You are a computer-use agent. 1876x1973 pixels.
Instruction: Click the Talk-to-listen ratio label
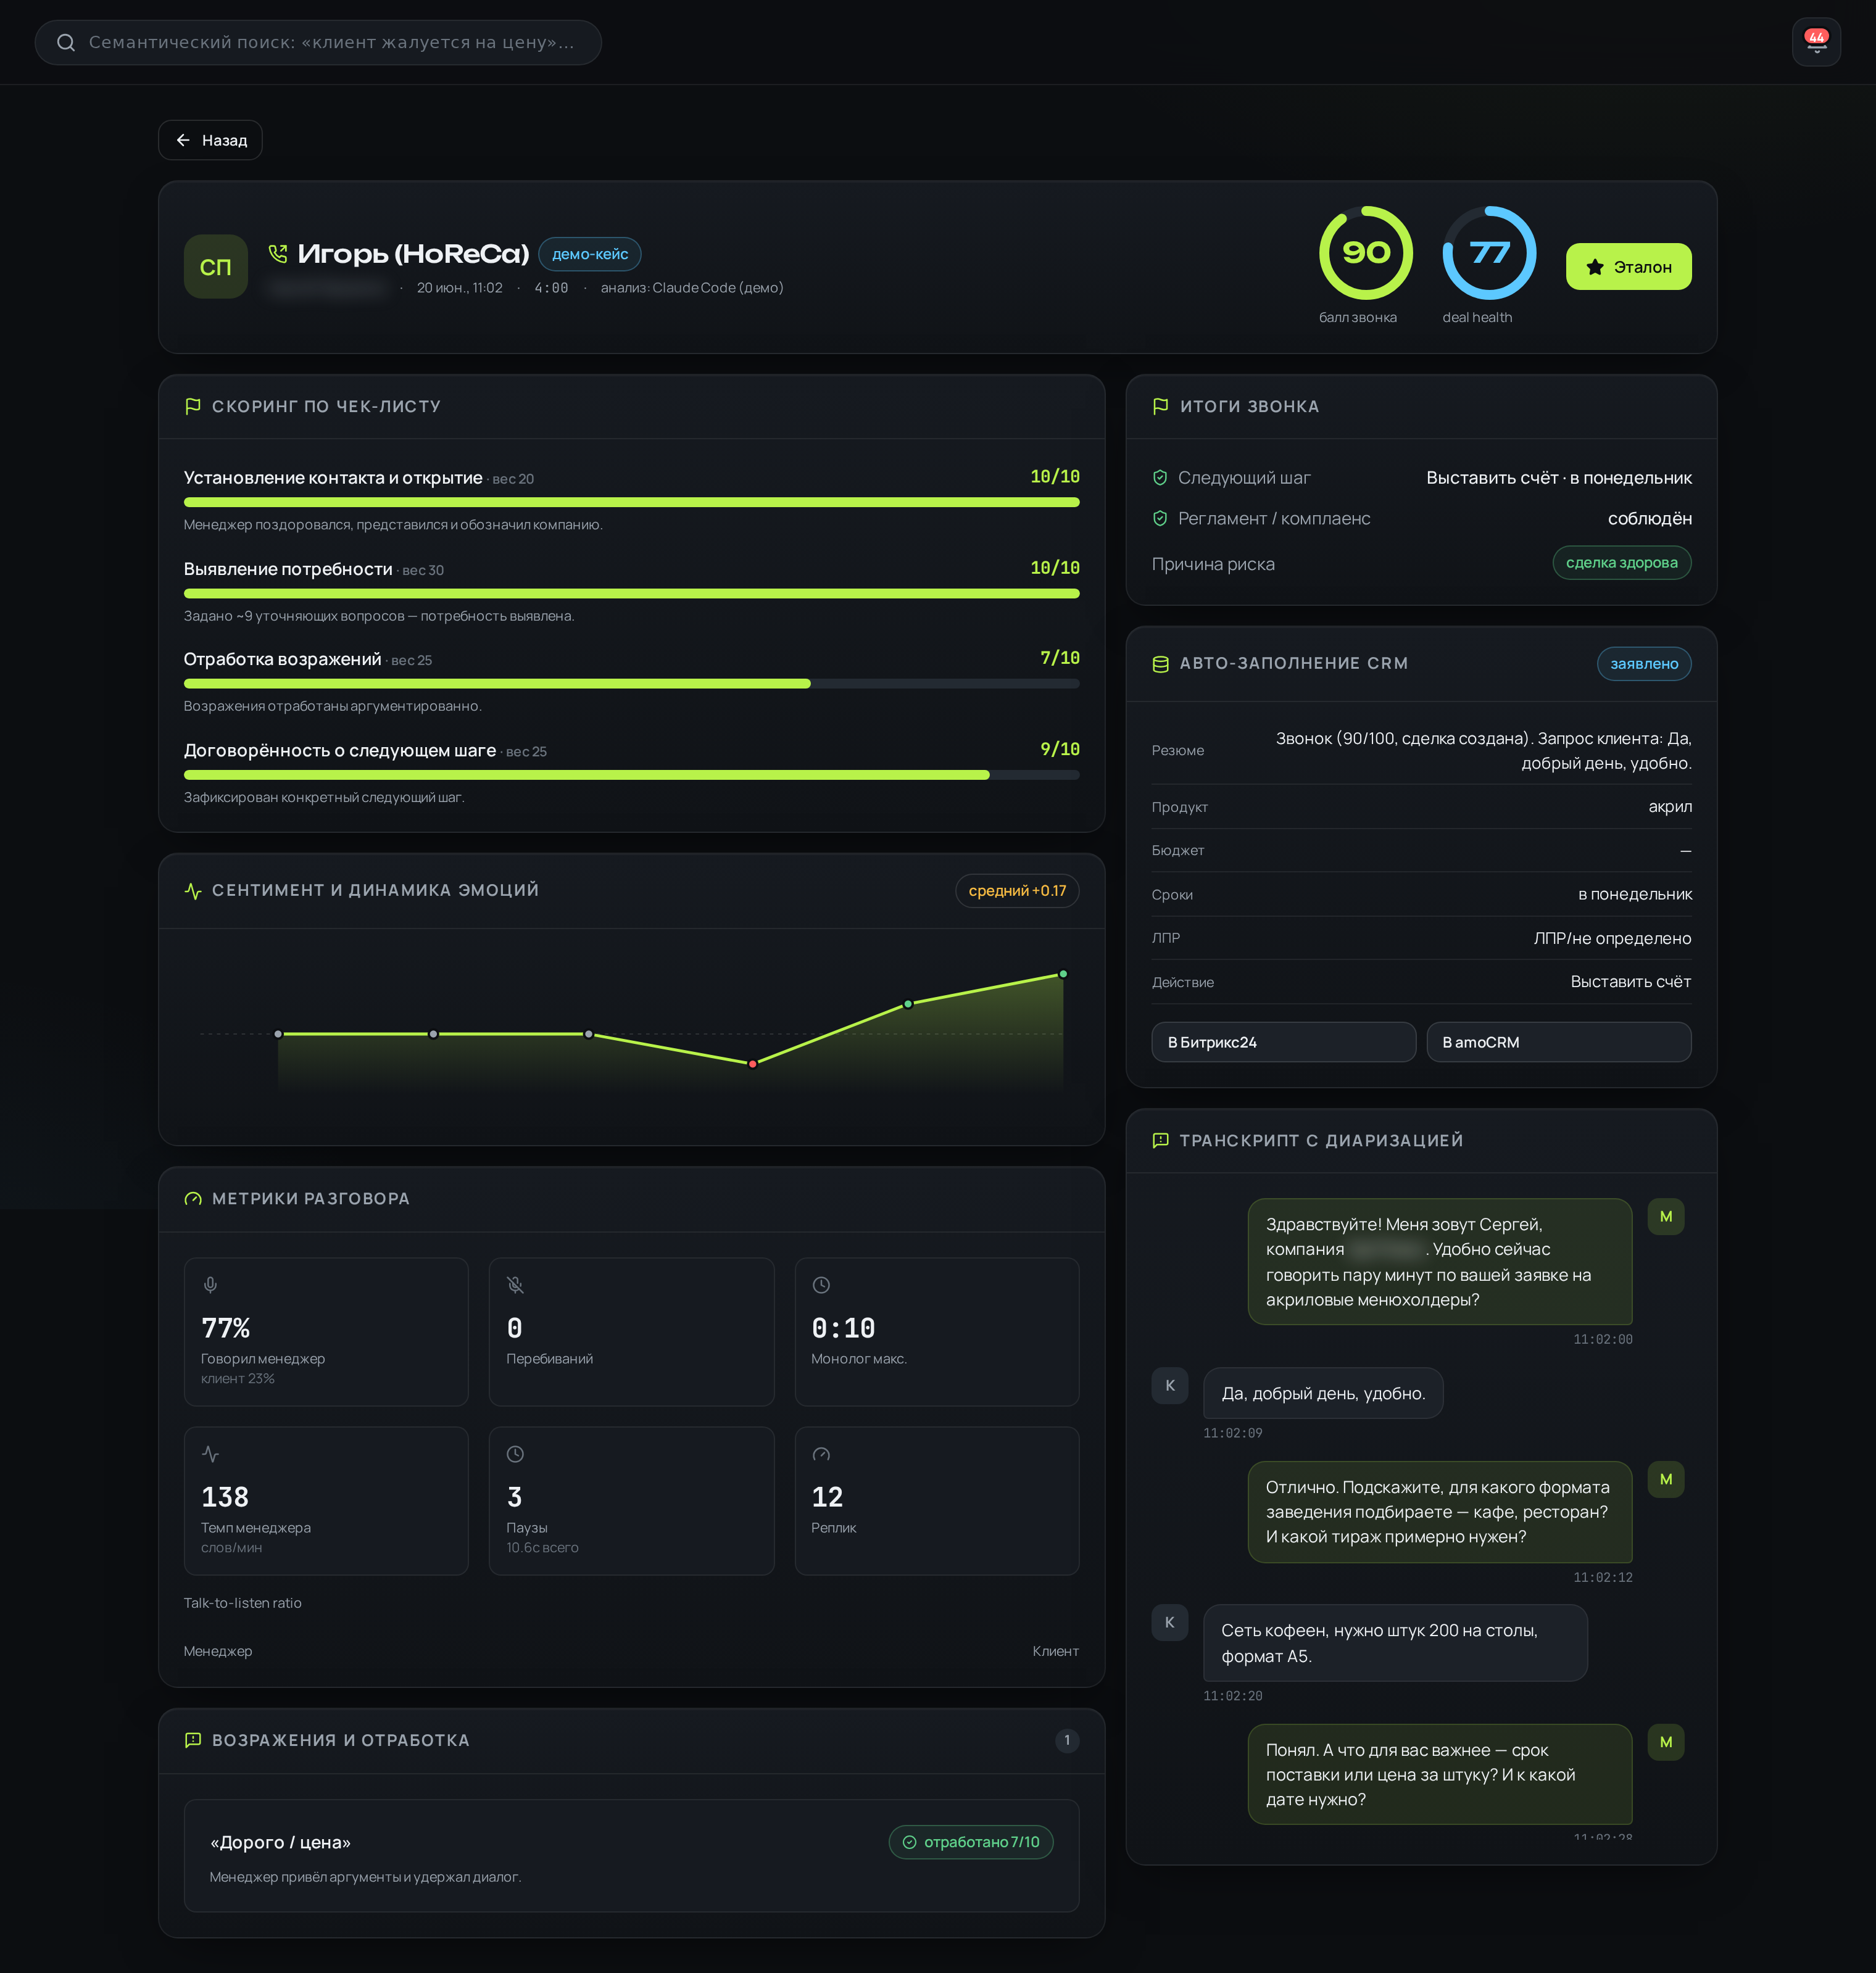click(x=242, y=1602)
